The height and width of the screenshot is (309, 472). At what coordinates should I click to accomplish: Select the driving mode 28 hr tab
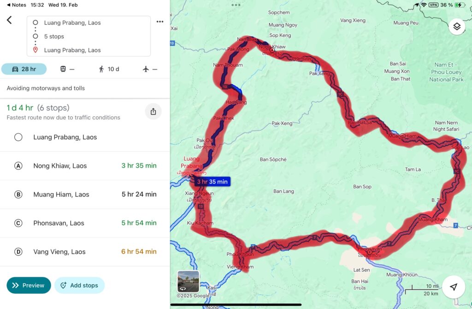24,69
